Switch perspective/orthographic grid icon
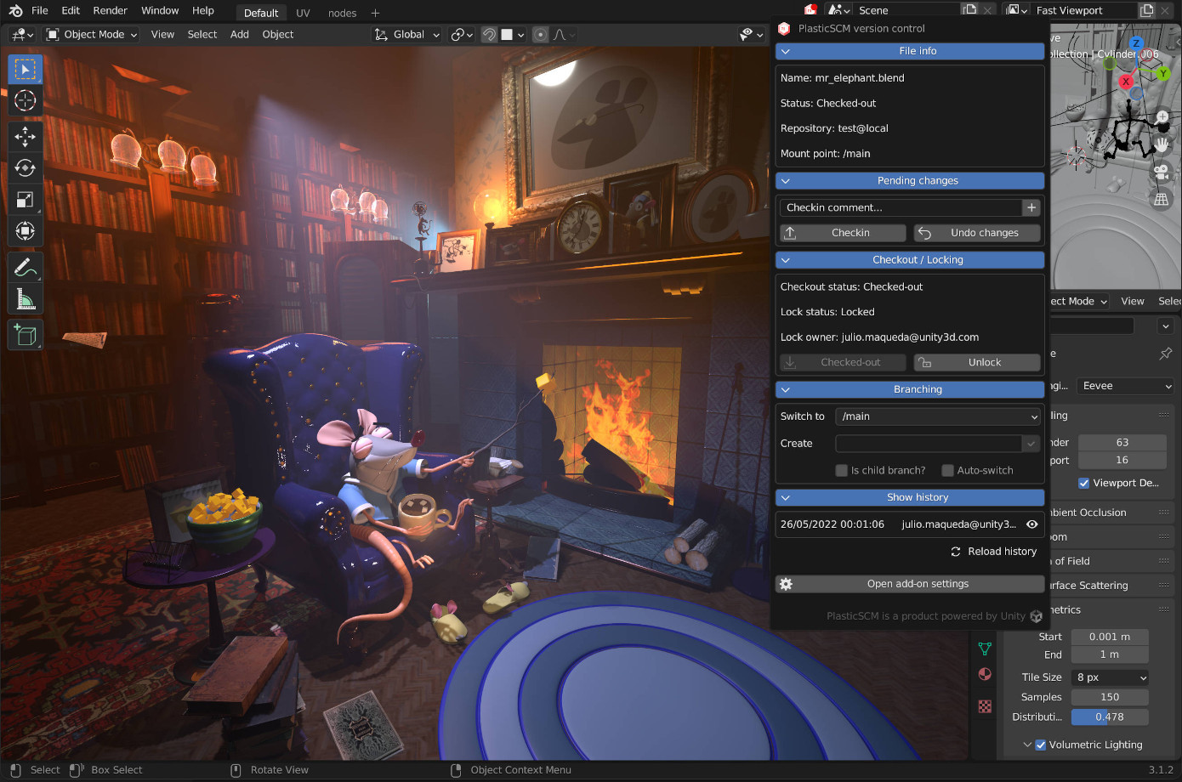Viewport: 1182px width, 782px height. coord(1162,199)
